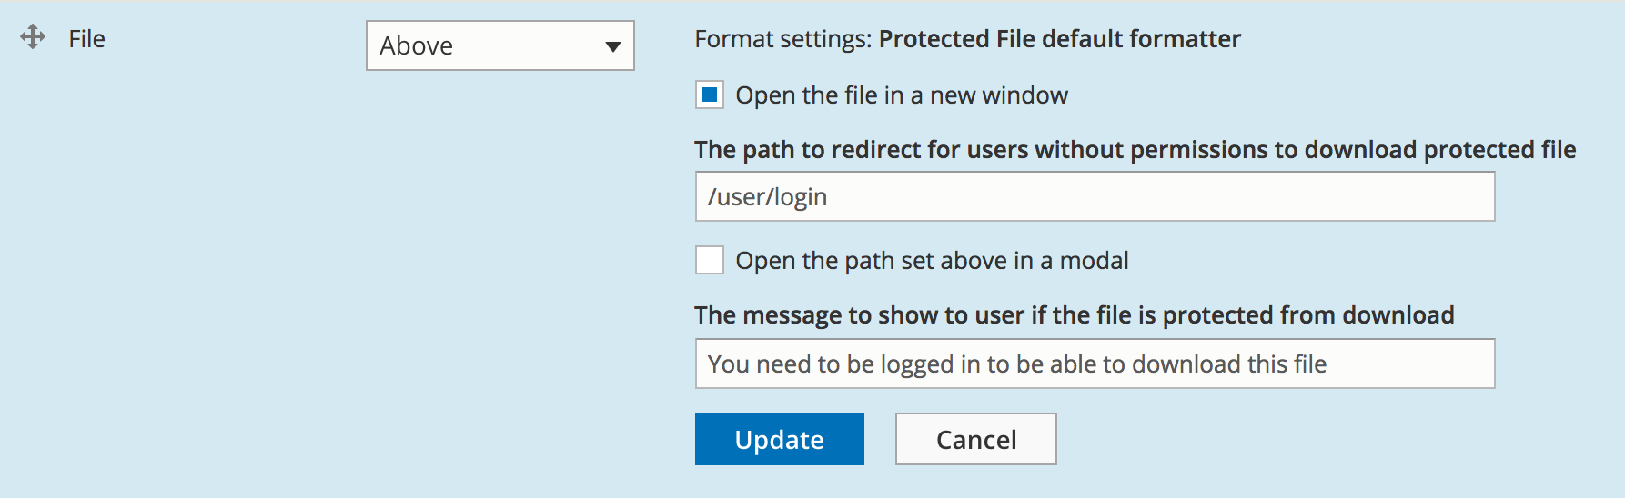Click the Protected File default formatter title
The image size is (1625, 498).
[1060, 39]
